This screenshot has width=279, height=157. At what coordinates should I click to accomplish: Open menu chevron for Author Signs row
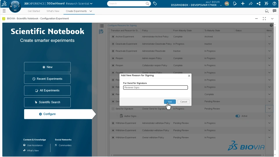[269, 116]
